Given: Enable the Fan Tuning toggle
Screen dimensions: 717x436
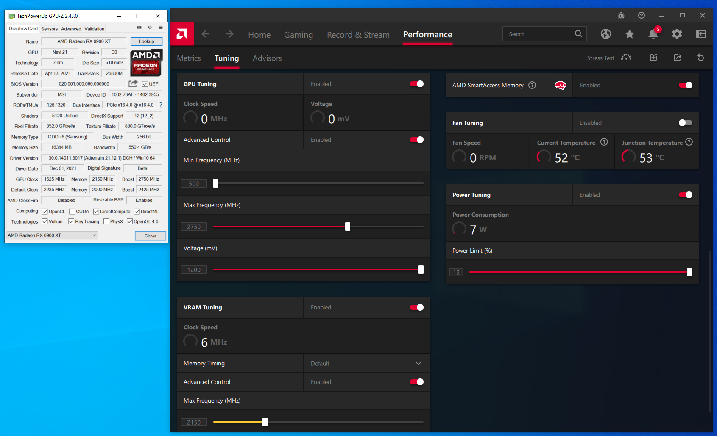Looking at the screenshot, I should pos(686,123).
